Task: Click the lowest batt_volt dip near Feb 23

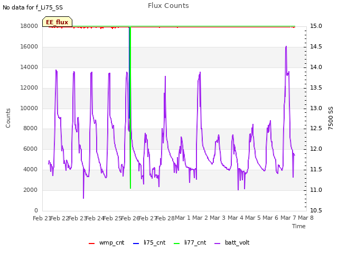Action: pos(83,198)
